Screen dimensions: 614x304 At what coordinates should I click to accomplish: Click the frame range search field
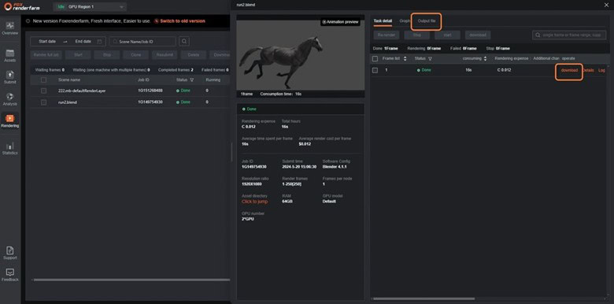point(569,35)
